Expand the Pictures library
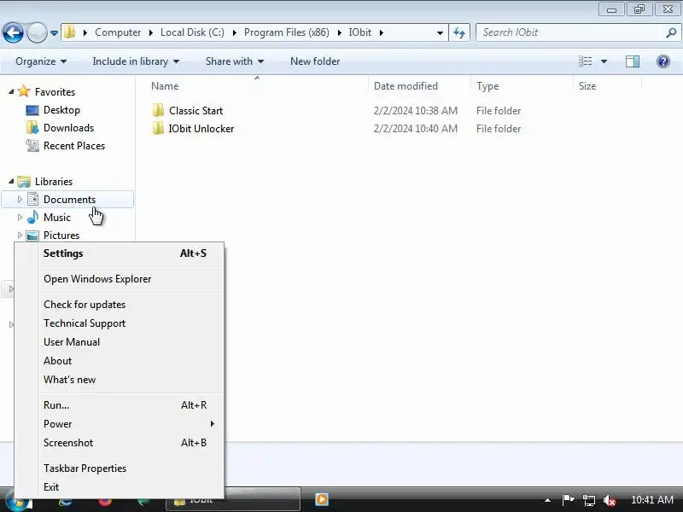 coord(20,236)
